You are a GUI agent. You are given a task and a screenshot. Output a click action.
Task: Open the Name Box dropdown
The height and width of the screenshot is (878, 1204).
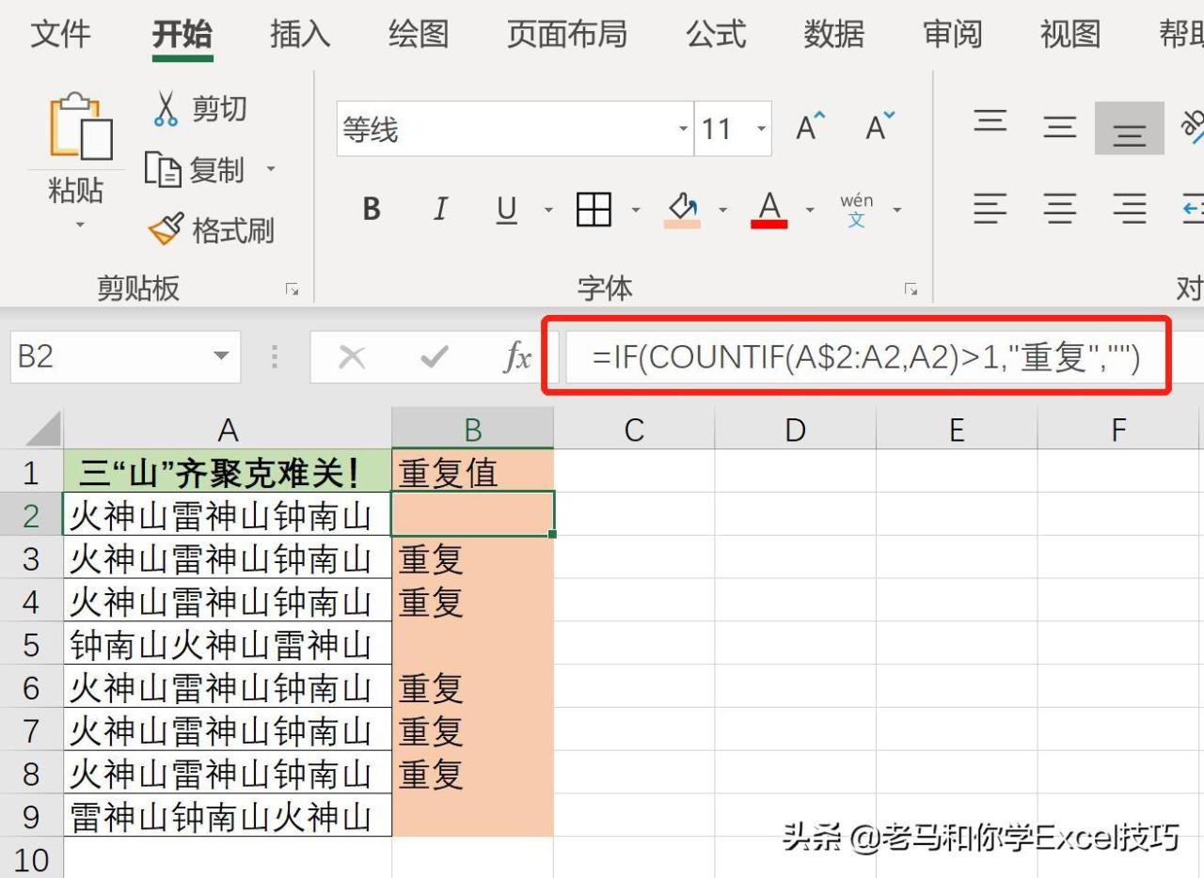(x=221, y=356)
